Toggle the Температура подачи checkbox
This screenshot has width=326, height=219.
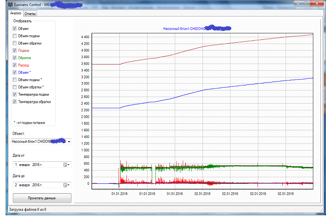pyautogui.click(x=15, y=94)
